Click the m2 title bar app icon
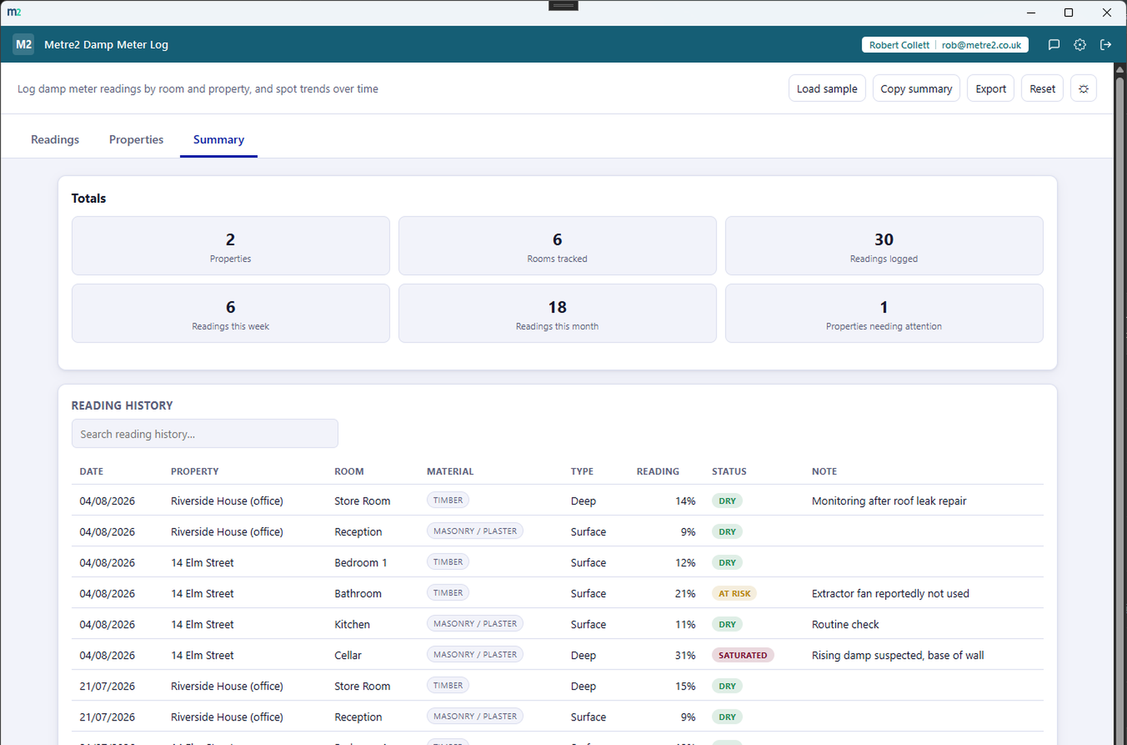Screen dimensions: 1127x745 click(x=14, y=12)
